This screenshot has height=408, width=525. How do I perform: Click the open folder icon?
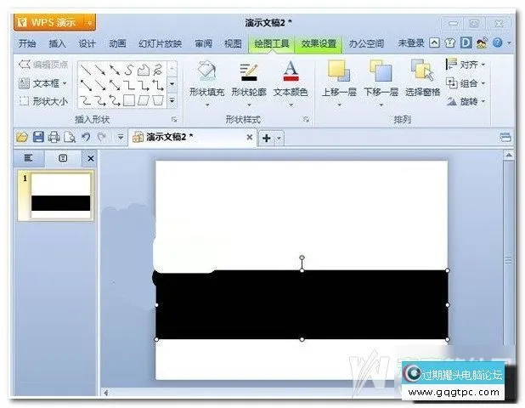(x=22, y=137)
